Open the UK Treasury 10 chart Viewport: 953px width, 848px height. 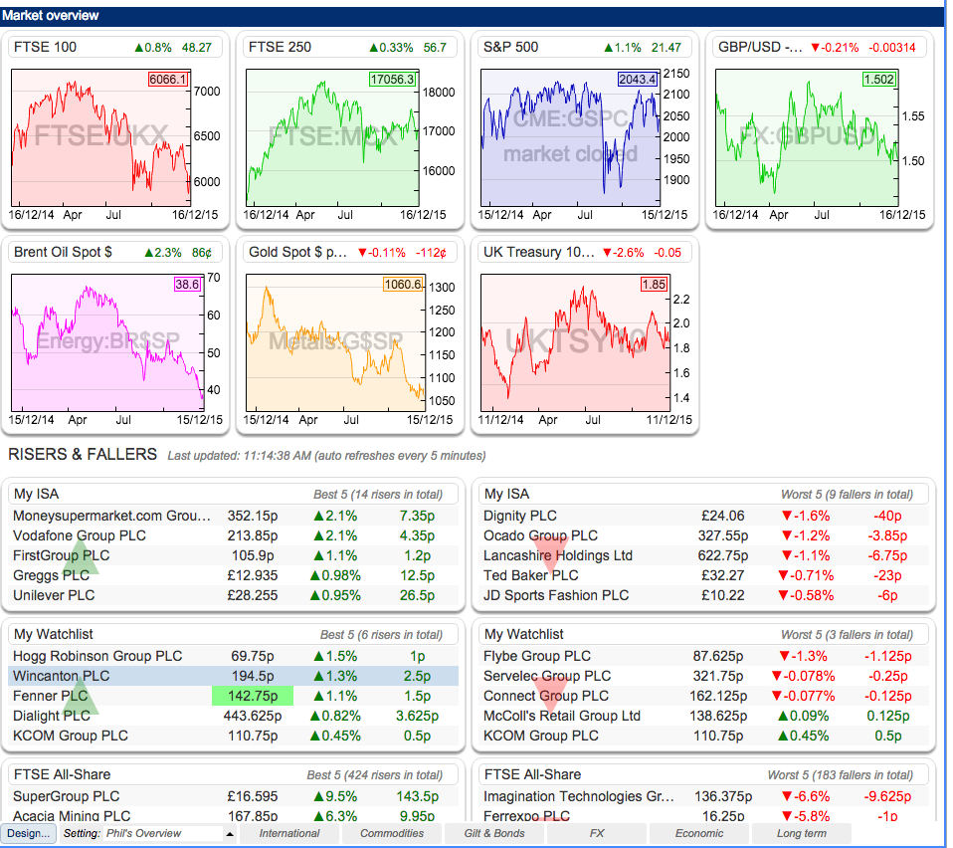click(575, 342)
